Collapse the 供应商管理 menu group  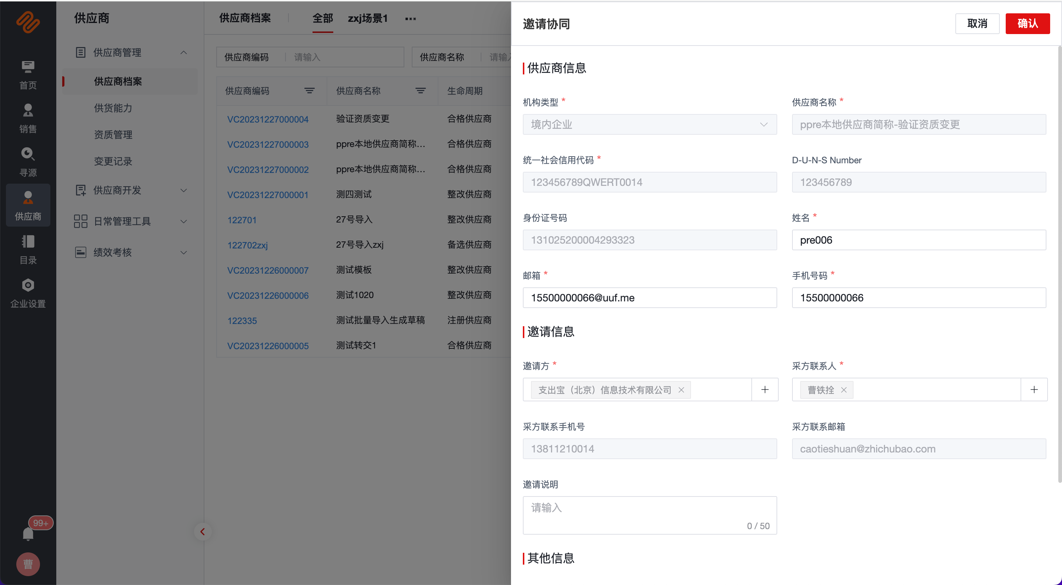(184, 52)
